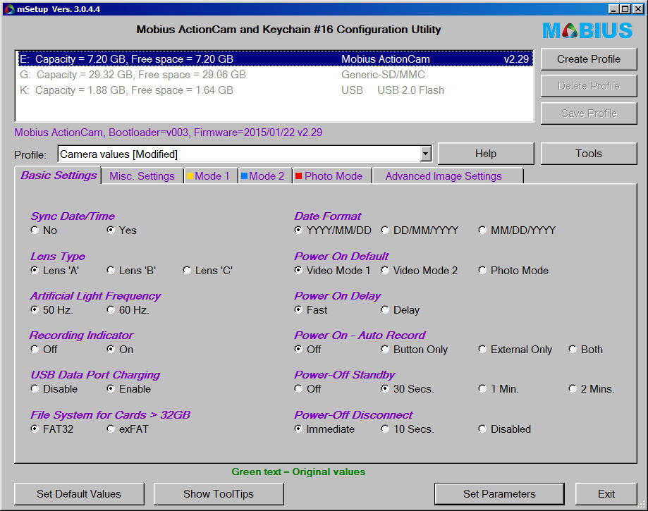The image size is (648, 511).
Task: Click the resize grip in window corner
Action: (x=641, y=505)
